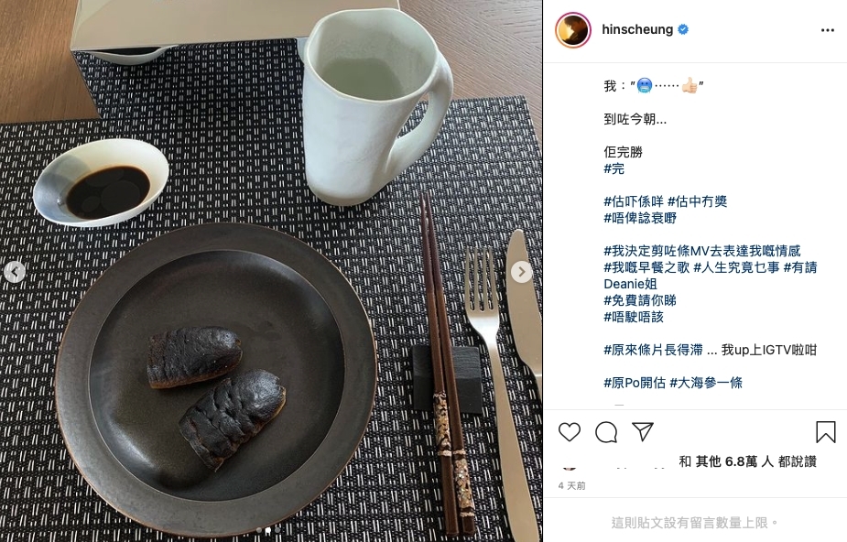This screenshot has height=542, width=847.
Task: Share the post with the paper plane icon
Action: (x=643, y=432)
